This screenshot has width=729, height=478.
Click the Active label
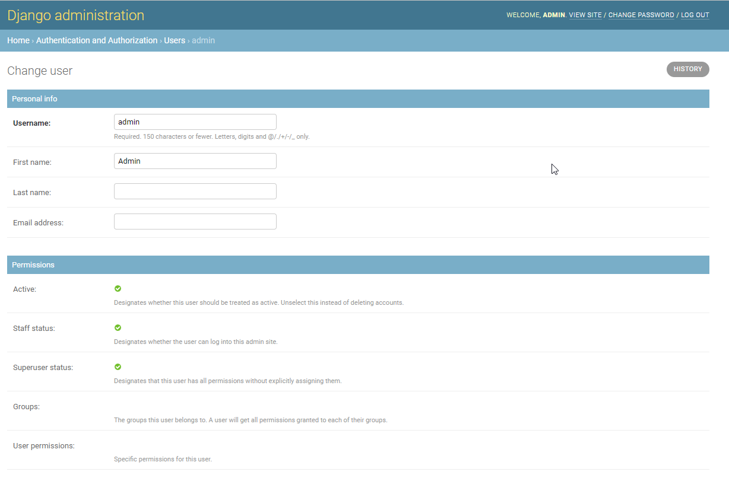24,289
